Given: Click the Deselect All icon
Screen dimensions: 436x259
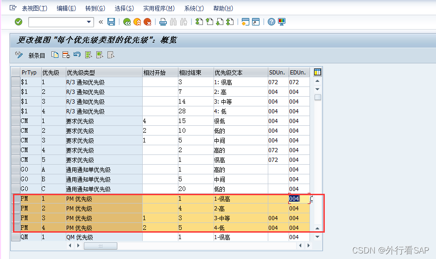Looking at the screenshot, I should (x=111, y=55).
